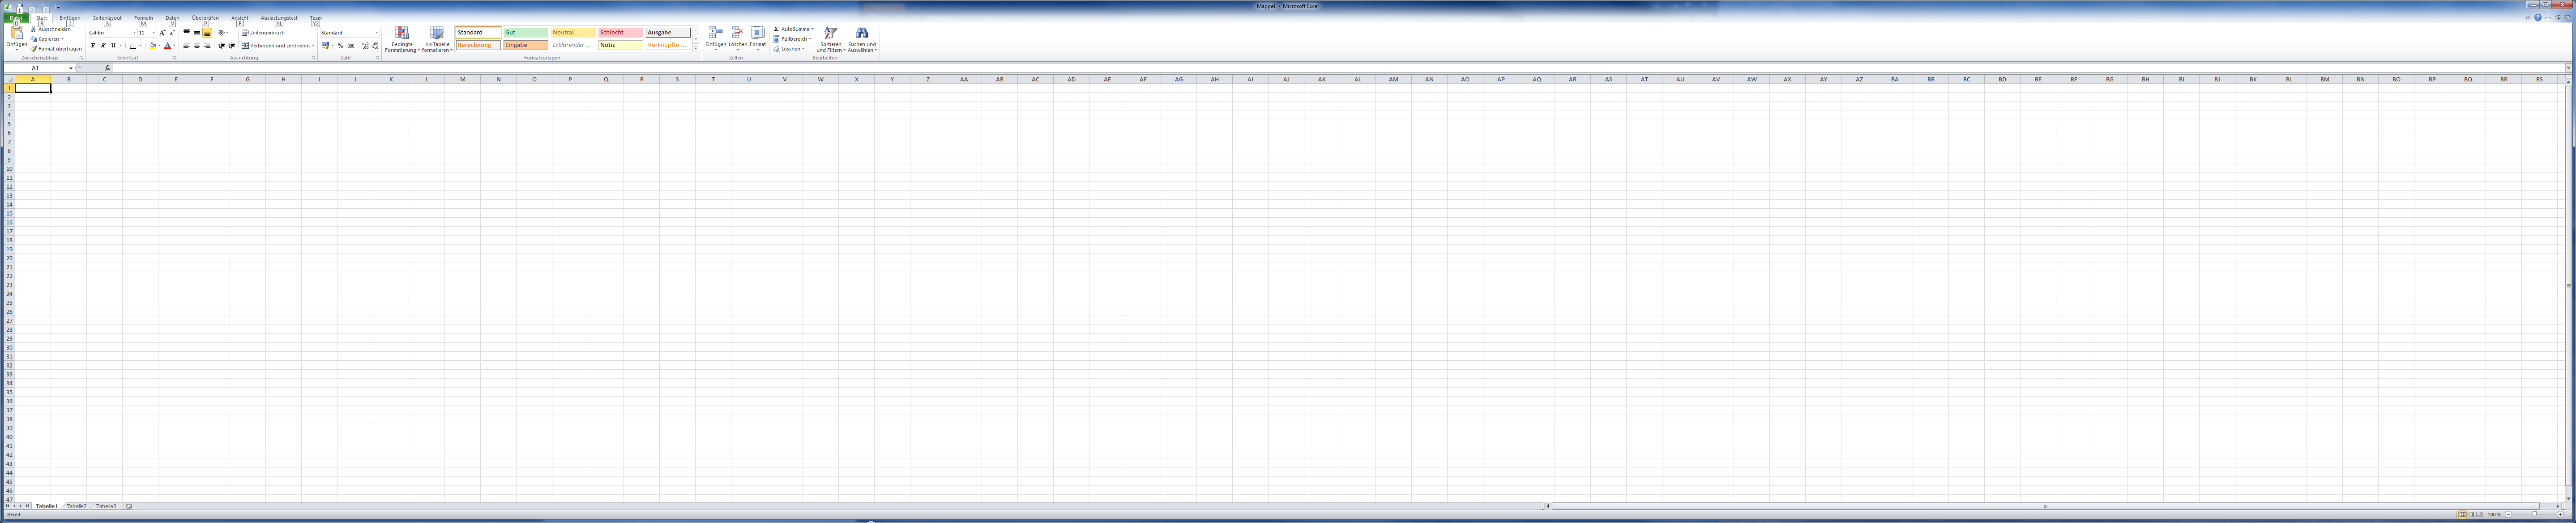Zoom in with plus button
The height and width of the screenshot is (523, 2576).
coord(2560,515)
